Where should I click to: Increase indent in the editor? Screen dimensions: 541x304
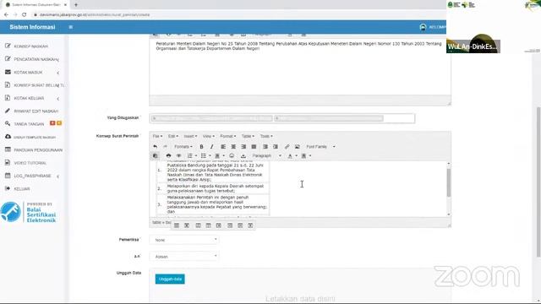tap(276, 147)
